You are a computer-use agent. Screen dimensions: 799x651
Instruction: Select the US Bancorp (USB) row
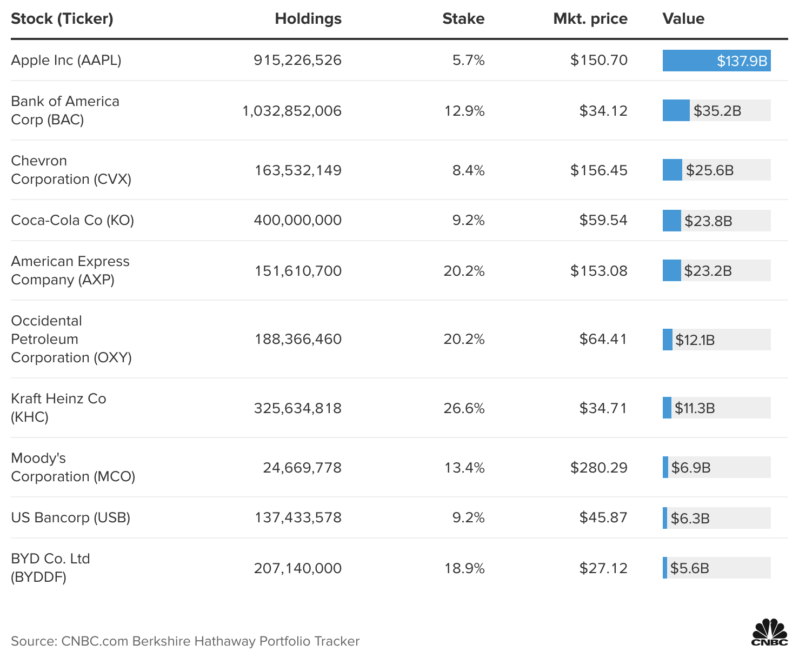[x=70, y=517]
